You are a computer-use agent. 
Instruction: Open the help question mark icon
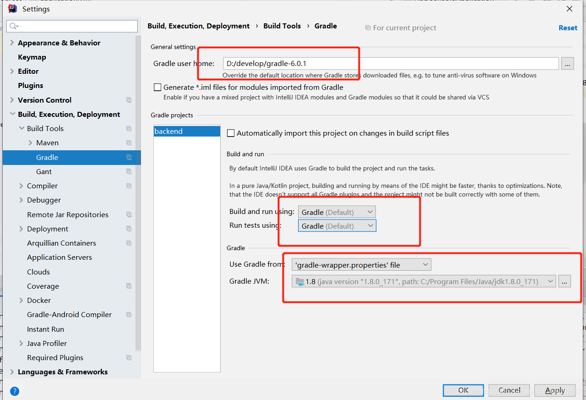tap(15, 391)
